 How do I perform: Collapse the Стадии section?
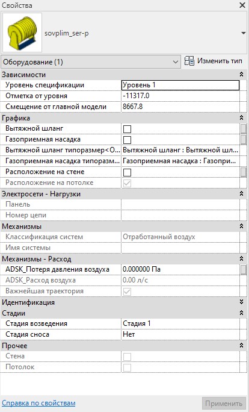click(241, 313)
